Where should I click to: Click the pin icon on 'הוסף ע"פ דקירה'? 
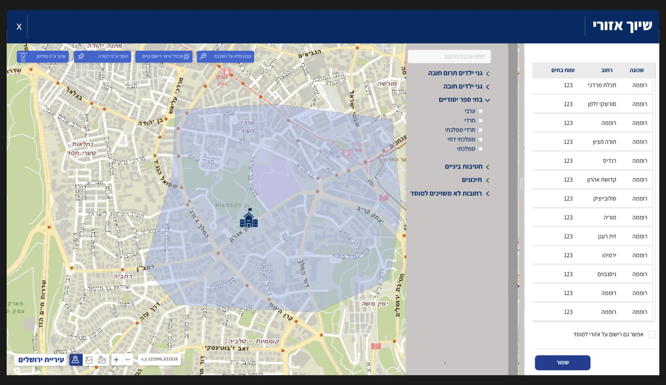(x=81, y=56)
